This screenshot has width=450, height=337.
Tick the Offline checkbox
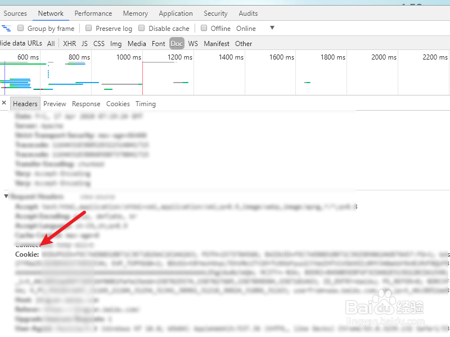tap(204, 28)
